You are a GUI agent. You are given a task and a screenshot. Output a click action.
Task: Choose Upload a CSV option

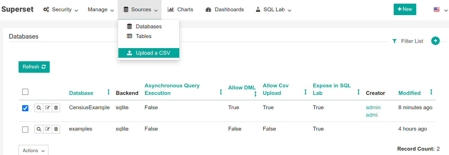pos(149,53)
